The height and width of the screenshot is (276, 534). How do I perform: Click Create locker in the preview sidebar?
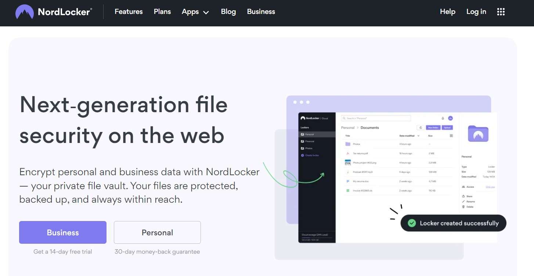tap(310, 155)
